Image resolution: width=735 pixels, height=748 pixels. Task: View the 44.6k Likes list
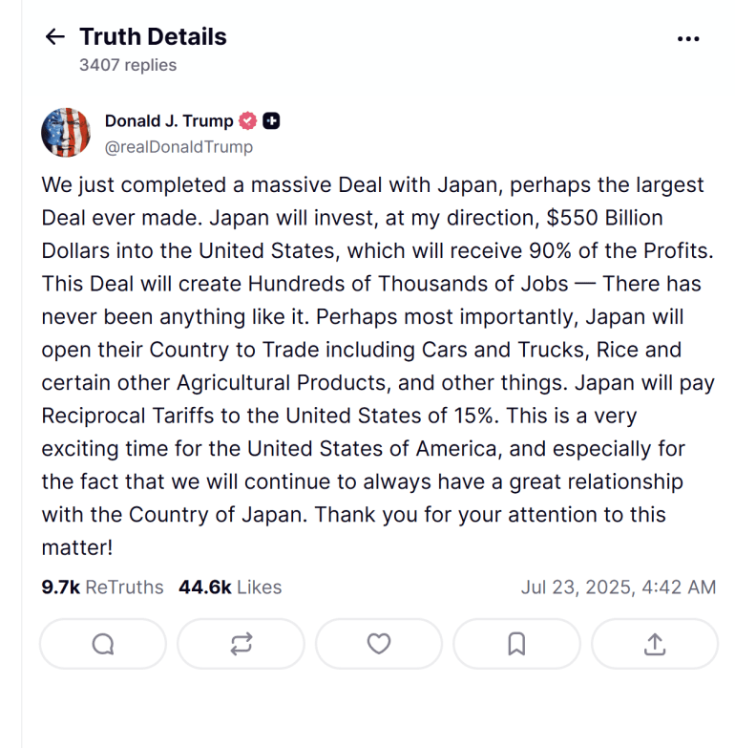click(230, 588)
